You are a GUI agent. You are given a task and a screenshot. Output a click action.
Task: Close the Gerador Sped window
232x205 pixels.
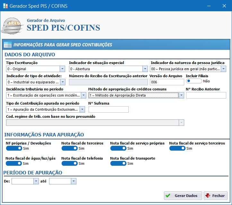(224, 6)
